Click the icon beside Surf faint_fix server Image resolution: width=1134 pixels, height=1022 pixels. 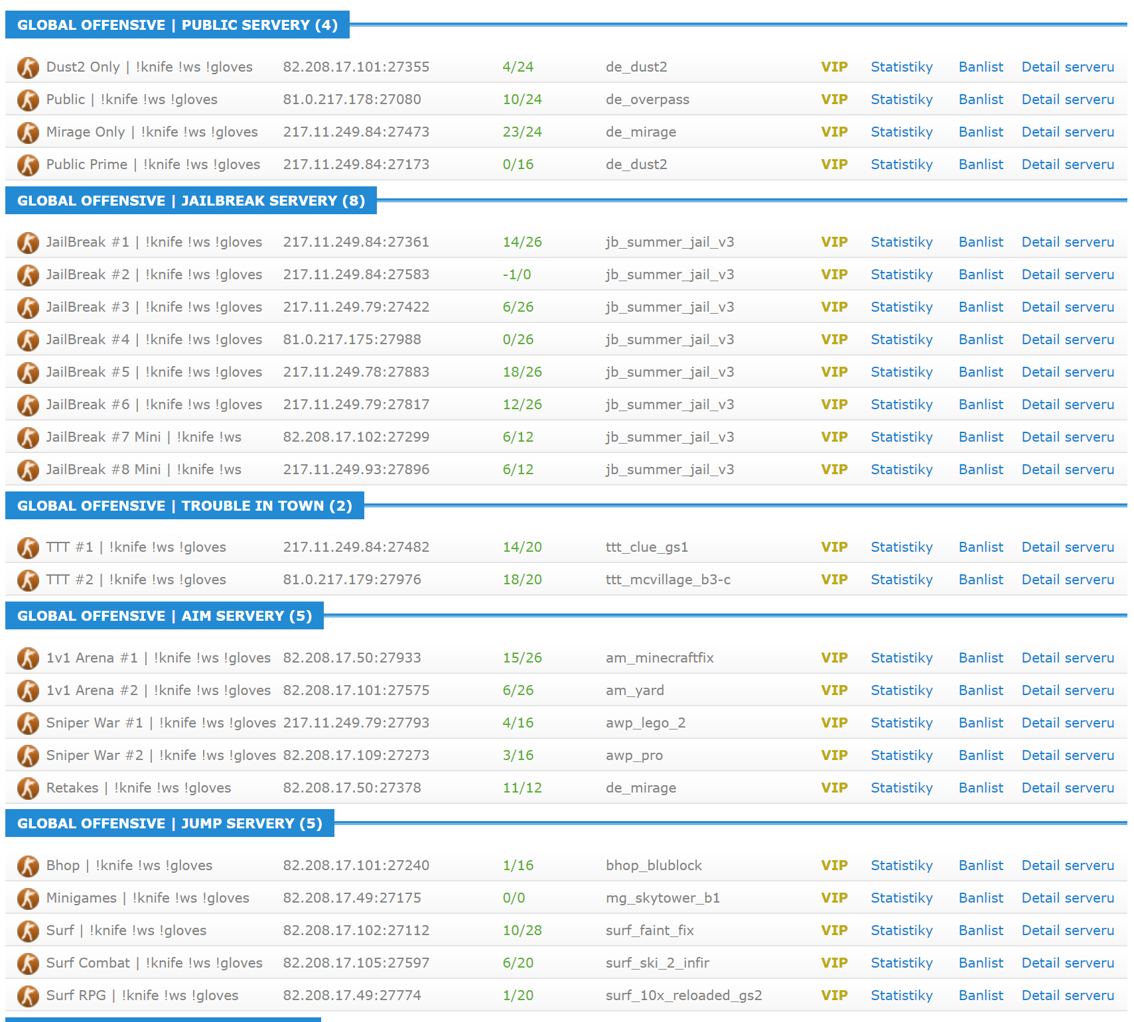point(28,931)
